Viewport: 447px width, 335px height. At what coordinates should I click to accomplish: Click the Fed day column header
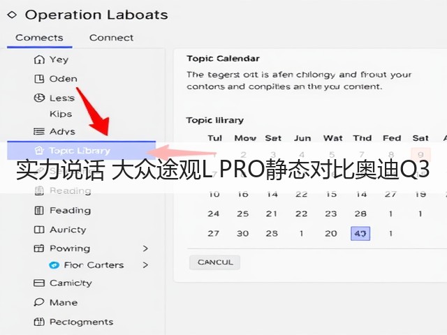392,138
